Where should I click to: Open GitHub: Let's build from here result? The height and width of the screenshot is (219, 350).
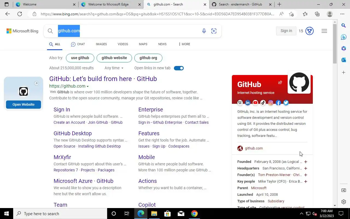[103, 79]
